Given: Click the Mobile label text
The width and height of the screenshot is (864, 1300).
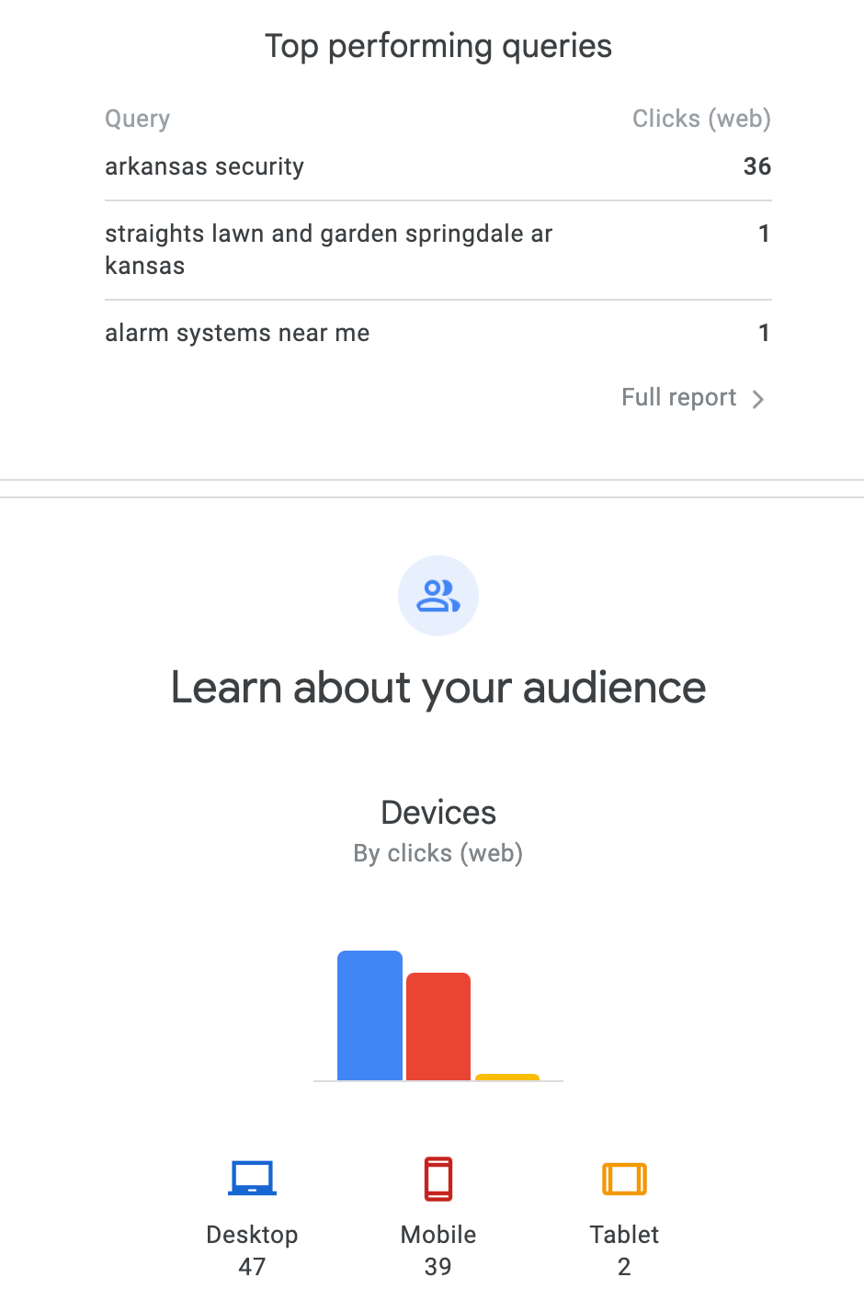Looking at the screenshot, I should (x=438, y=1235).
